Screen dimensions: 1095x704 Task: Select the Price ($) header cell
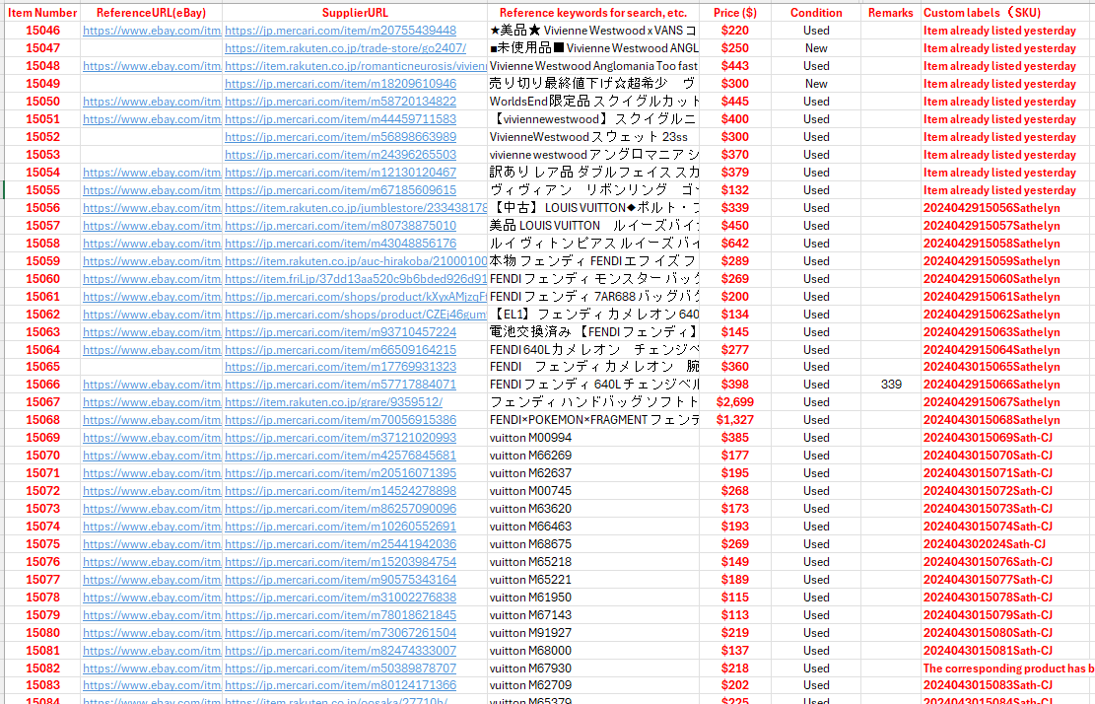[734, 13]
